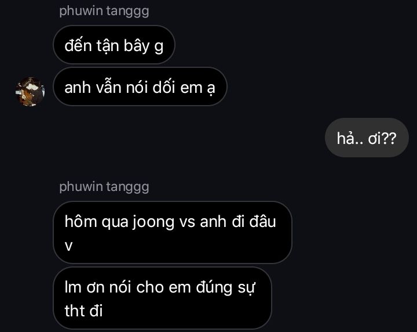The width and height of the screenshot is (417, 332).
Task: Click the word 'joong' in the message
Action: click(153, 222)
